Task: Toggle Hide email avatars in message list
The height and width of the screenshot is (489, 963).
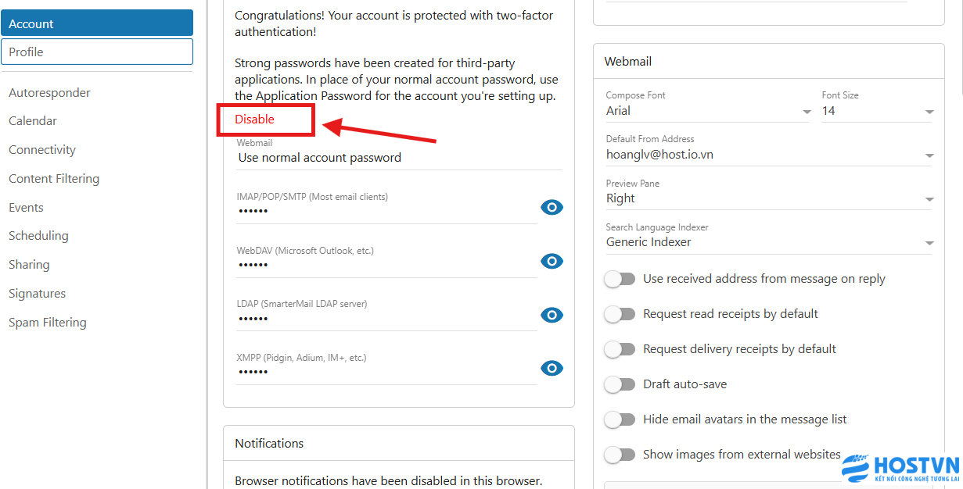Action: click(620, 419)
